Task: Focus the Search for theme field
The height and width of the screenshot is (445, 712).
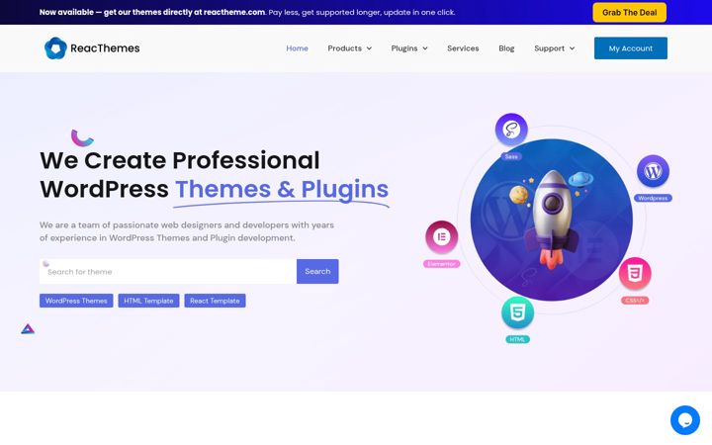Action: click(x=168, y=272)
